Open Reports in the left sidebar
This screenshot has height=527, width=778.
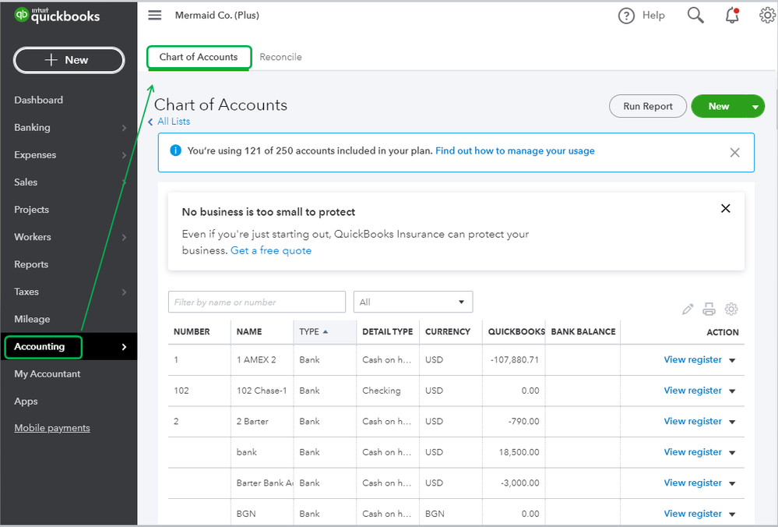click(31, 264)
